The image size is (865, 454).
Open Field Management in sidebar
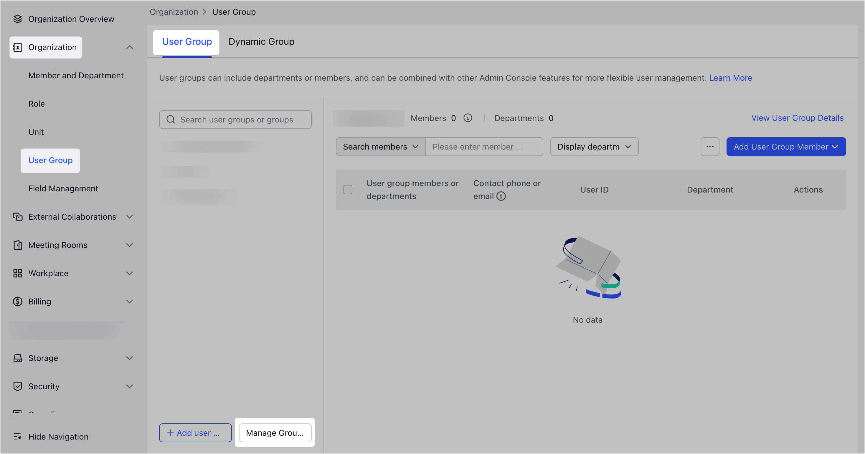click(63, 189)
